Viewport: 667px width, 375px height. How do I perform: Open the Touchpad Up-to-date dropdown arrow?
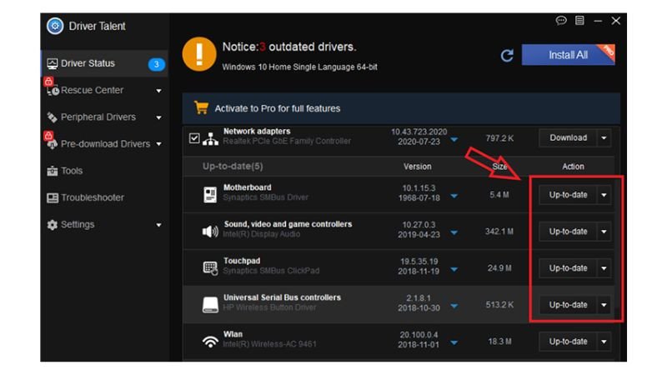pos(604,268)
